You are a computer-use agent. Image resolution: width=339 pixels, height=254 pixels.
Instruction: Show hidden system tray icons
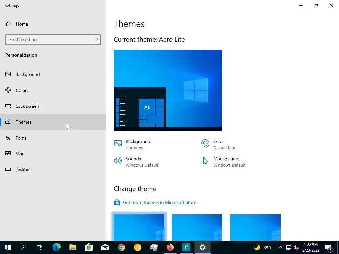[x=280, y=247]
